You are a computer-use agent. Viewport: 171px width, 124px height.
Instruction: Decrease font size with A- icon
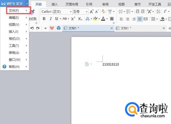(97, 11)
